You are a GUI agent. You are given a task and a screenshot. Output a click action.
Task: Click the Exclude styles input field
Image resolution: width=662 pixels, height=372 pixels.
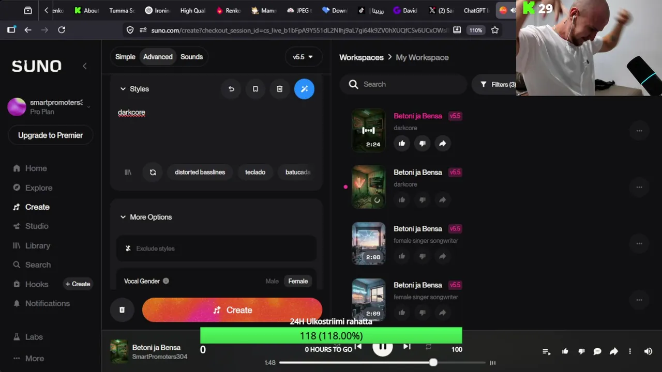[x=216, y=249]
